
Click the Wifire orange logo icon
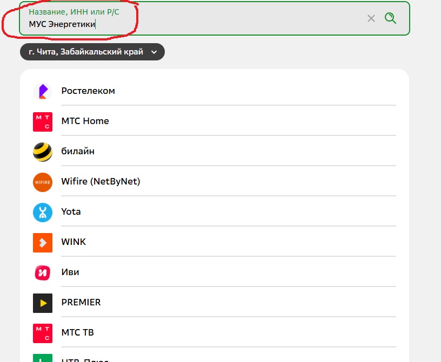pos(43,182)
